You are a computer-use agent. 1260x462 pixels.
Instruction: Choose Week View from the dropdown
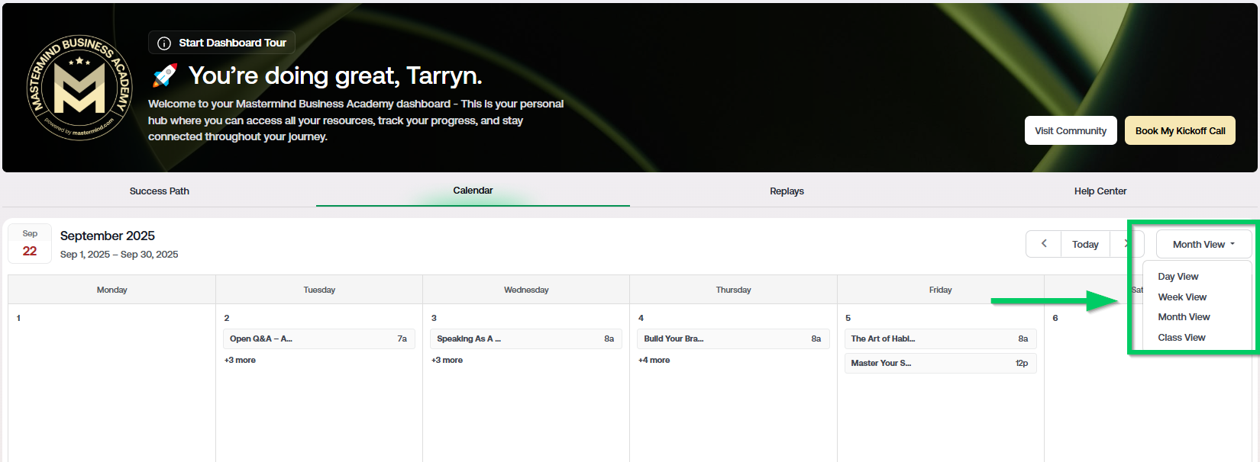coord(1182,297)
